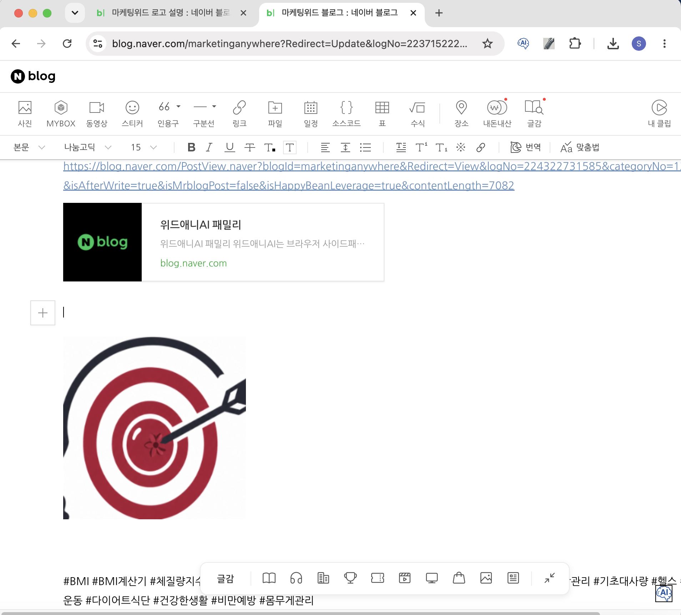
Task: Open 내 클립 panel
Action: (x=659, y=114)
